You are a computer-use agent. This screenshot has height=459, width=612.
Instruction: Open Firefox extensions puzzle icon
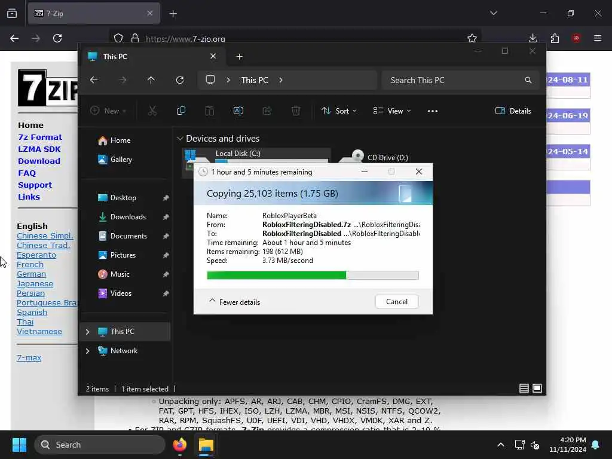555,38
